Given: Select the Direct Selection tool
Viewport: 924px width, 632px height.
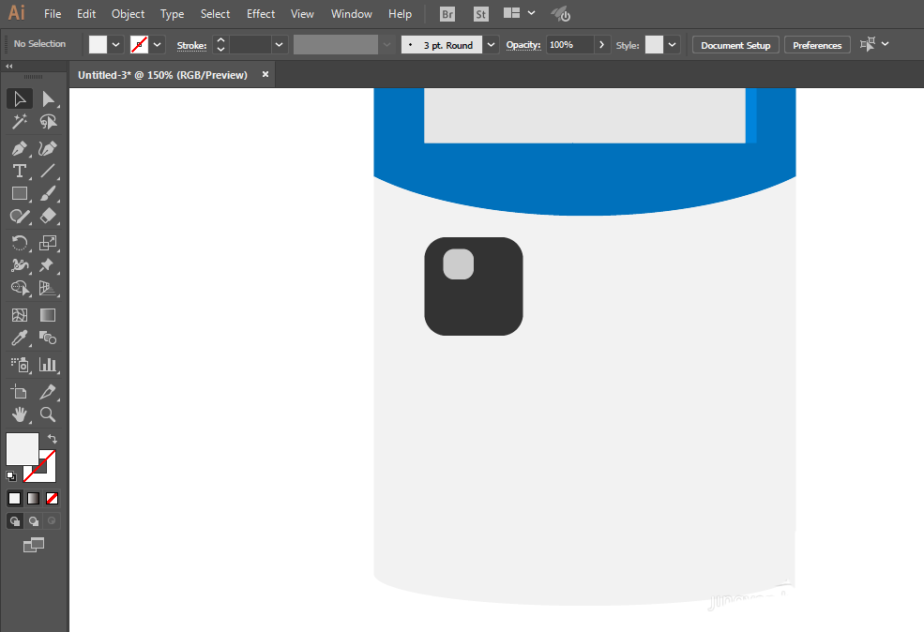Looking at the screenshot, I should [48, 99].
